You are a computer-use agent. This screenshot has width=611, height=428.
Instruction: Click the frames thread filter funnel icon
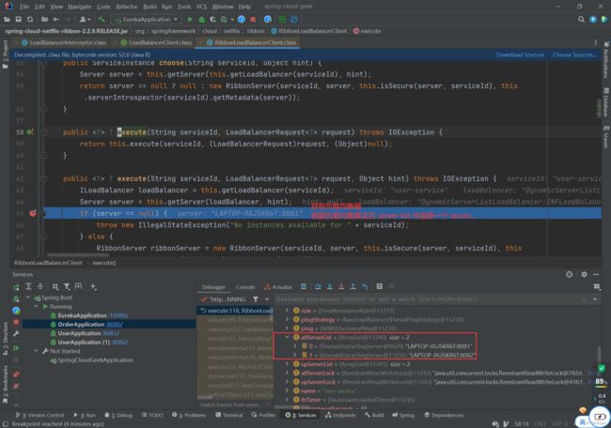click(256, 299)
